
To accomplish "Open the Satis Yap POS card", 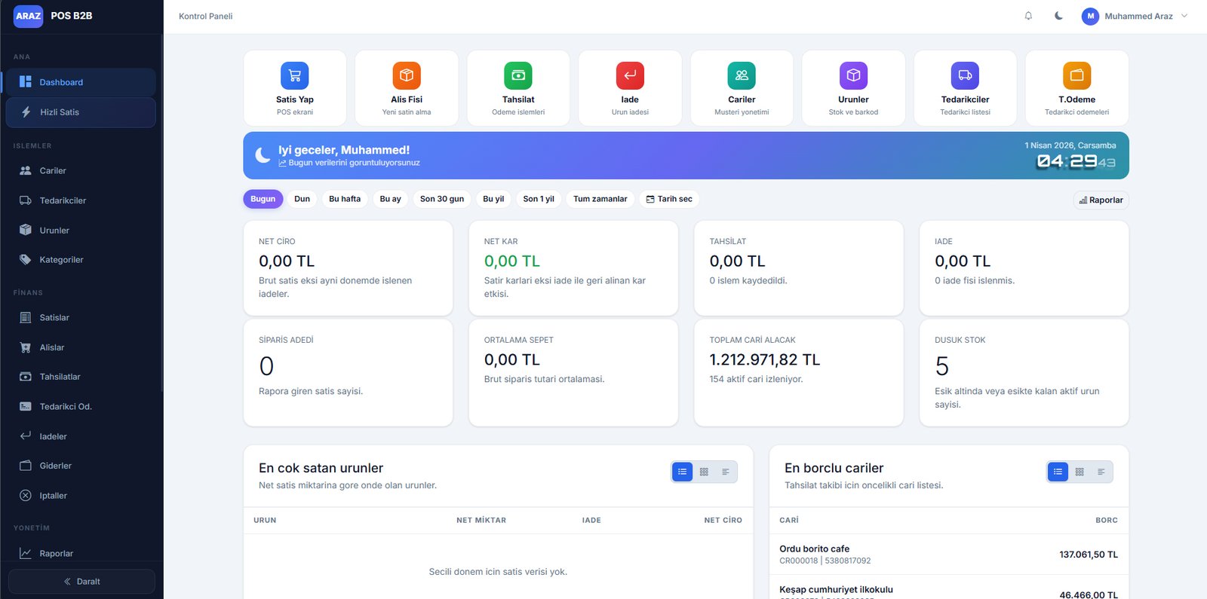I will (x=295, y=88).
